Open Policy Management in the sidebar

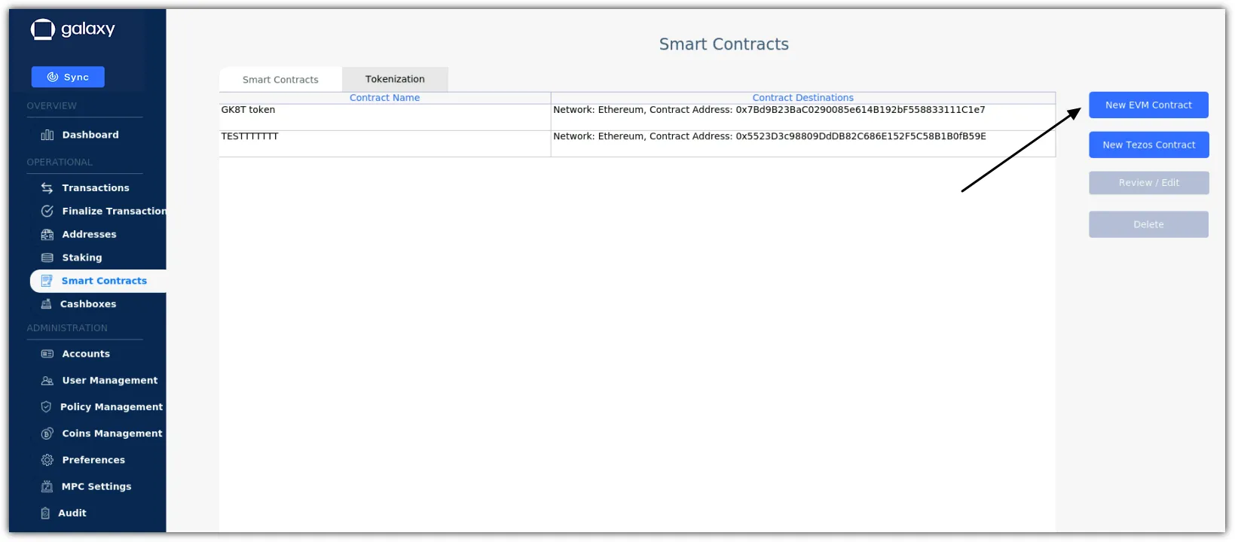click(112, 407)
